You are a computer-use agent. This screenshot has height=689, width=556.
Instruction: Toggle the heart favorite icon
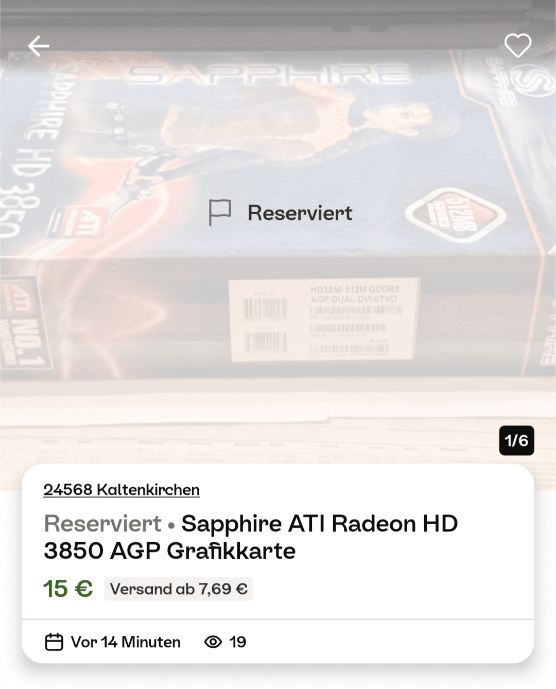click(x=517, y=45)
